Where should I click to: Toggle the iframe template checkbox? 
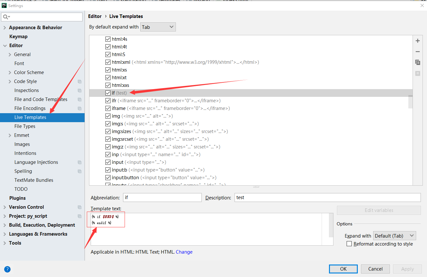click(x=108, y=108)
